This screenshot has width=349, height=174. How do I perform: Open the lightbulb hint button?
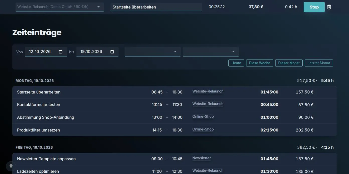click(x=11, y=166)
